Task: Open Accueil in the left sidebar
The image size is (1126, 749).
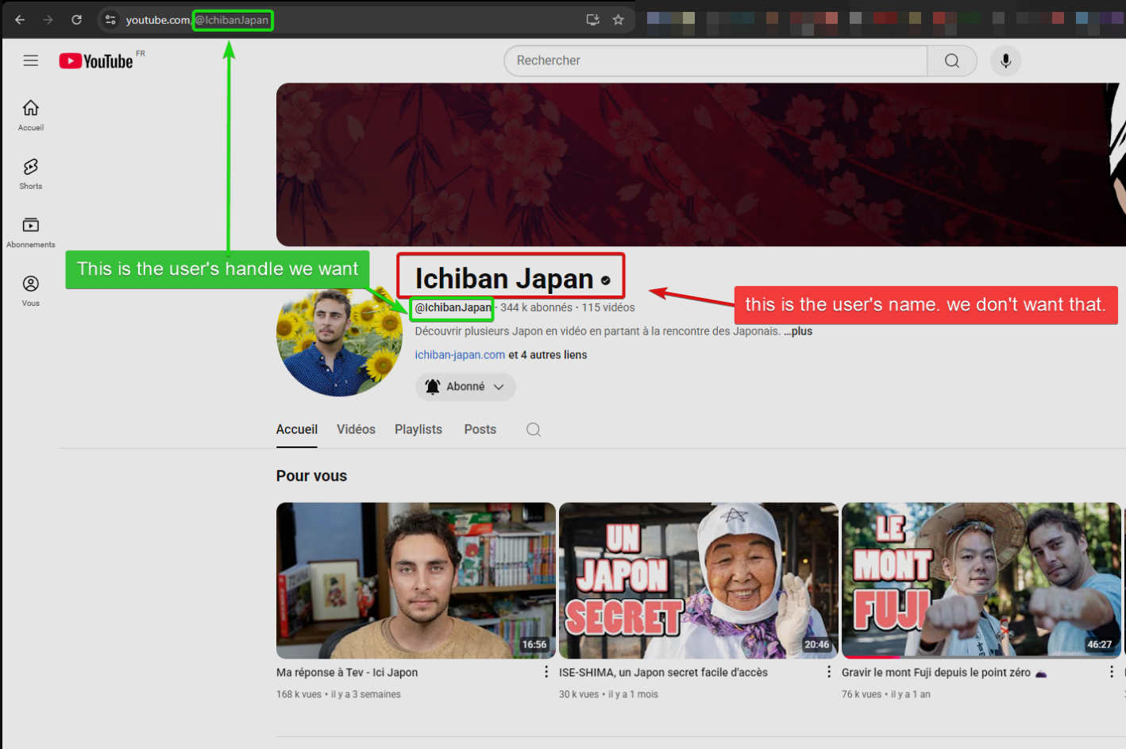Action: click(x=31, y=115)
